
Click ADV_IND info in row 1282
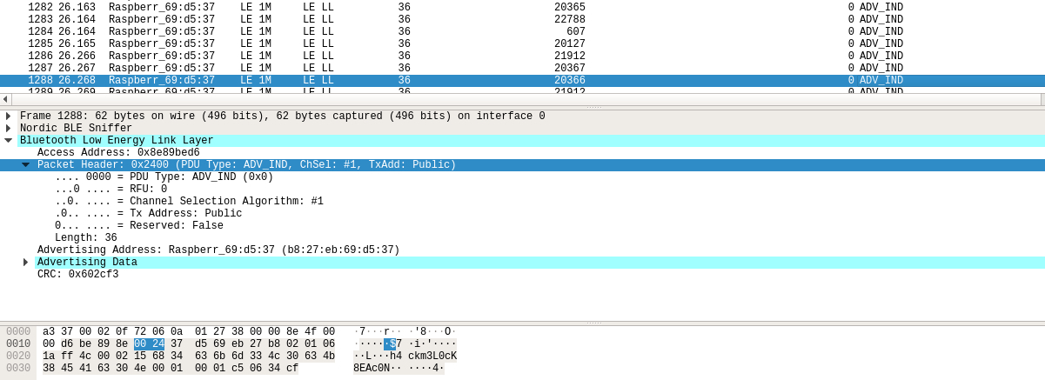(x=881, y=7)
